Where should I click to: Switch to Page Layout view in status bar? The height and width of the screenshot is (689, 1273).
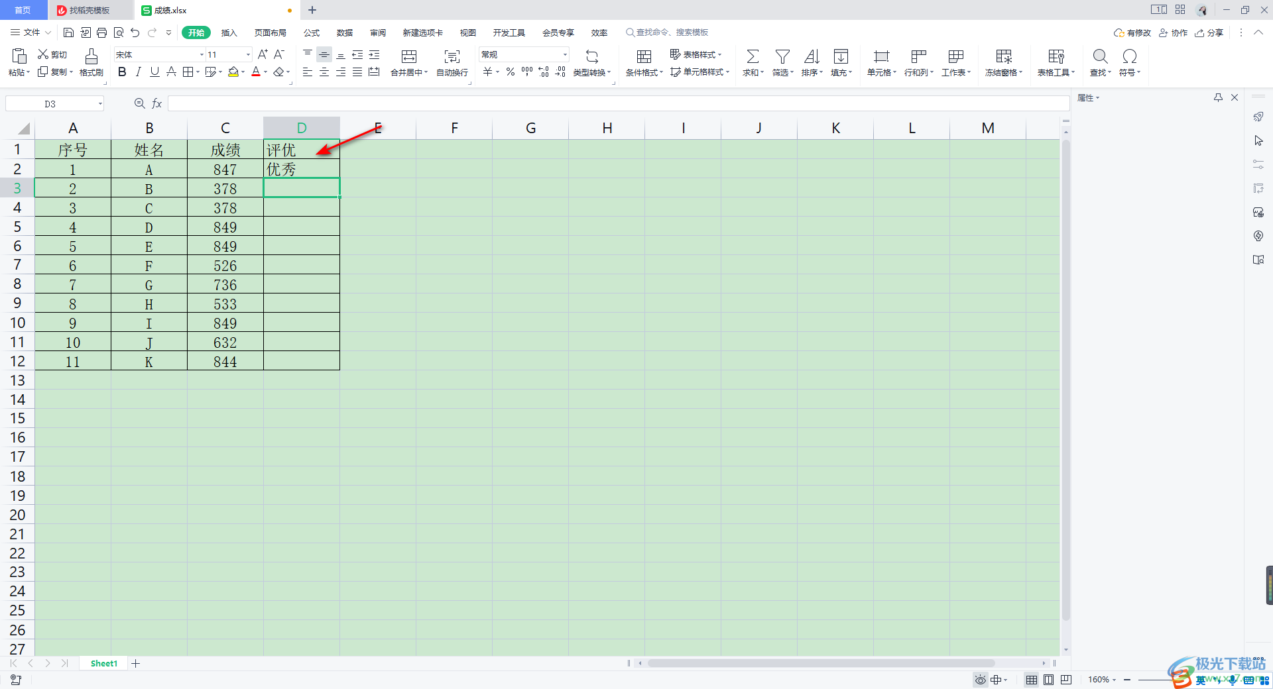pos(1049,680)
